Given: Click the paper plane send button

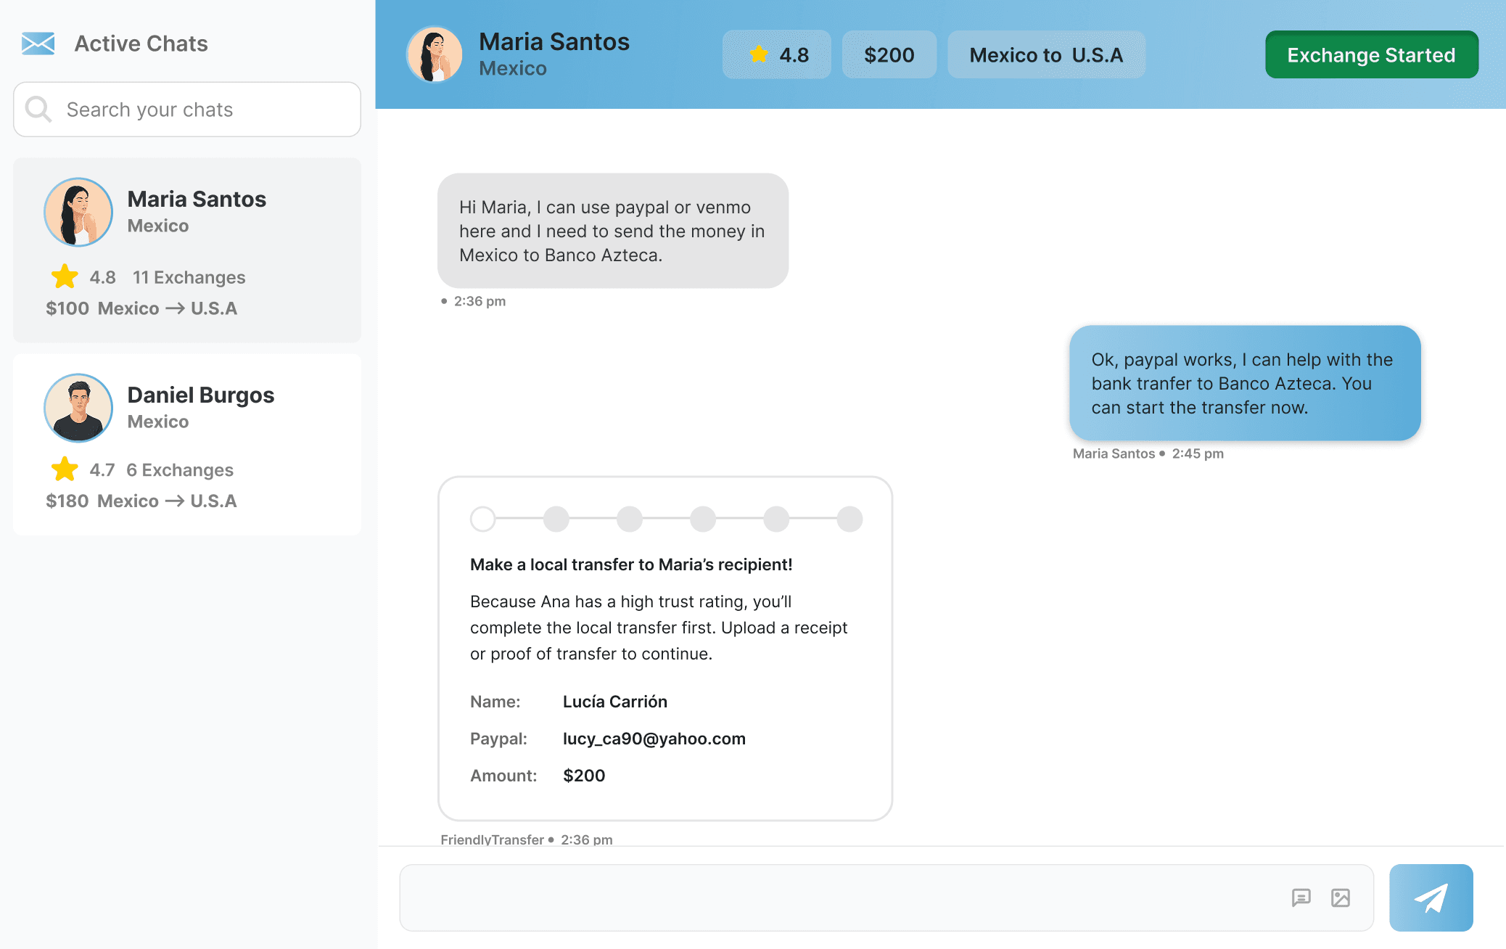Looking at the screenshot, I should point(1431,897).
